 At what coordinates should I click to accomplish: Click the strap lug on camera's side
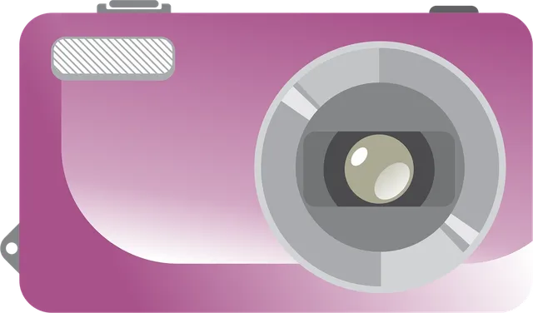point(10,248)
